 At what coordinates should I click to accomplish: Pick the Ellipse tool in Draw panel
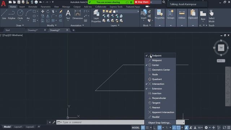pyautogui.click(x=34, y=16)
